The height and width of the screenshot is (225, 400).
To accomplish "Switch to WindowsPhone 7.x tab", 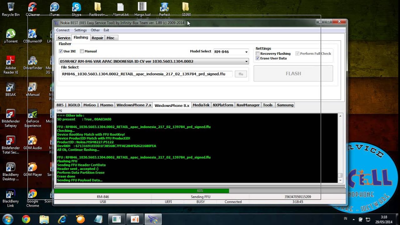I will pos(134,105).
